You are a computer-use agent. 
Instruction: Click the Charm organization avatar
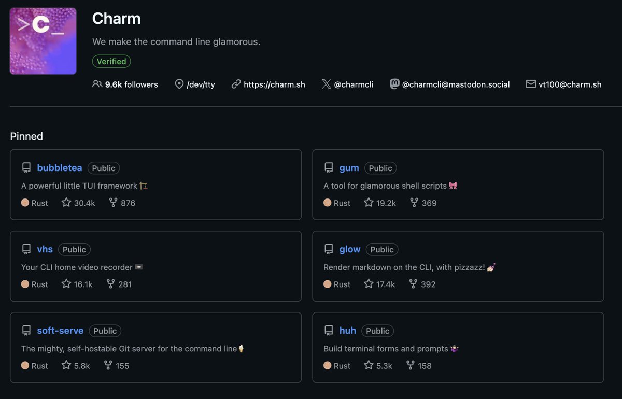pyautogui.click(x=43, y=41)
